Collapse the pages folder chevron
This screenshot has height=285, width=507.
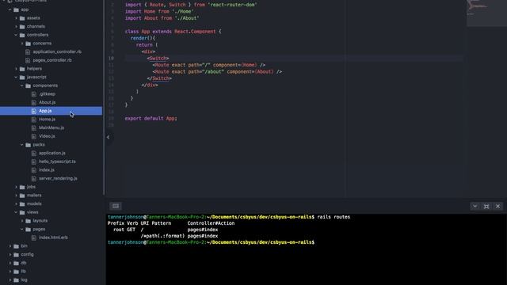(x=22, y=229)
